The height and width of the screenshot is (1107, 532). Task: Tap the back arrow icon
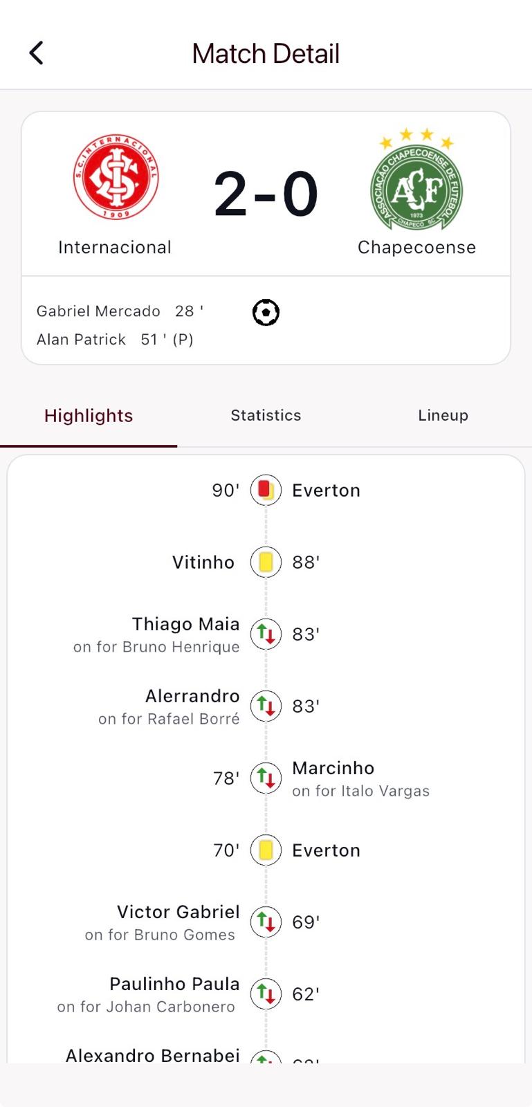[x=37, y=53]
